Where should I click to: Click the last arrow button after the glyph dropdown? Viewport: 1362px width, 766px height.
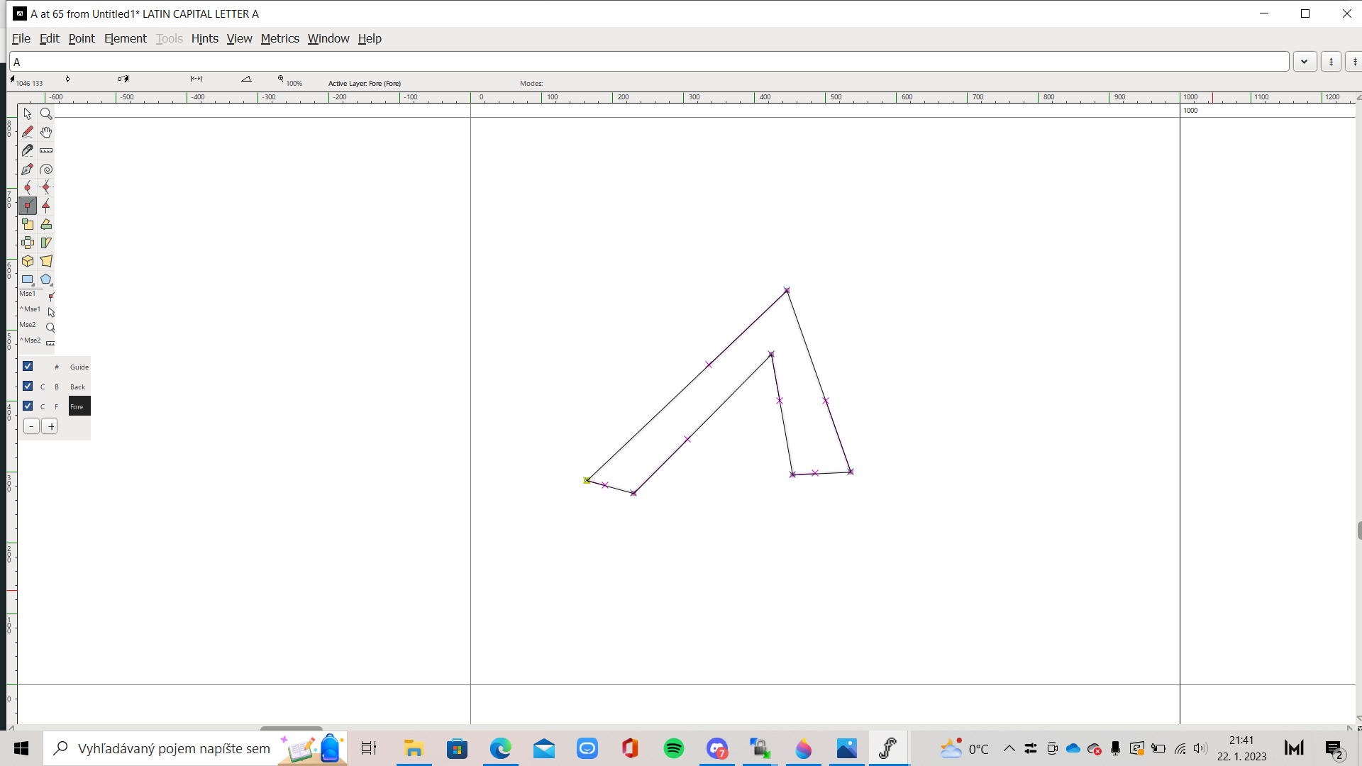(1354, 62)
